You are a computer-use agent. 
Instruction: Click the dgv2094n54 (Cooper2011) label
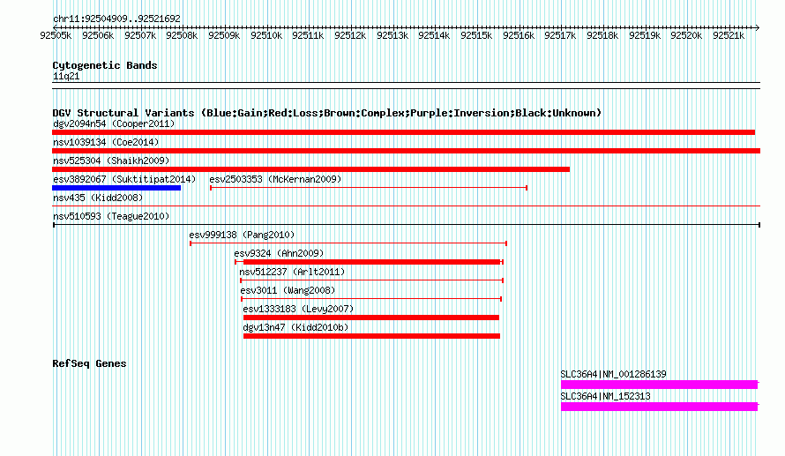114,123
